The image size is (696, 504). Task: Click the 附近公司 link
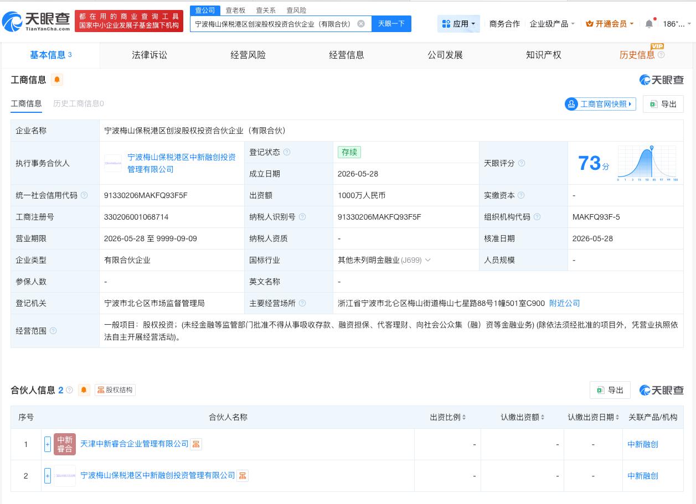(x=564, y=303)
